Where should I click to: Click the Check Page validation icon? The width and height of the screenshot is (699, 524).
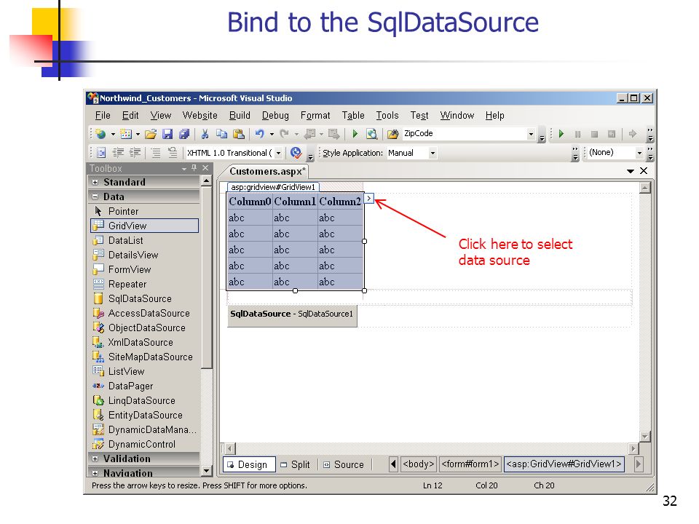(296, 153)
